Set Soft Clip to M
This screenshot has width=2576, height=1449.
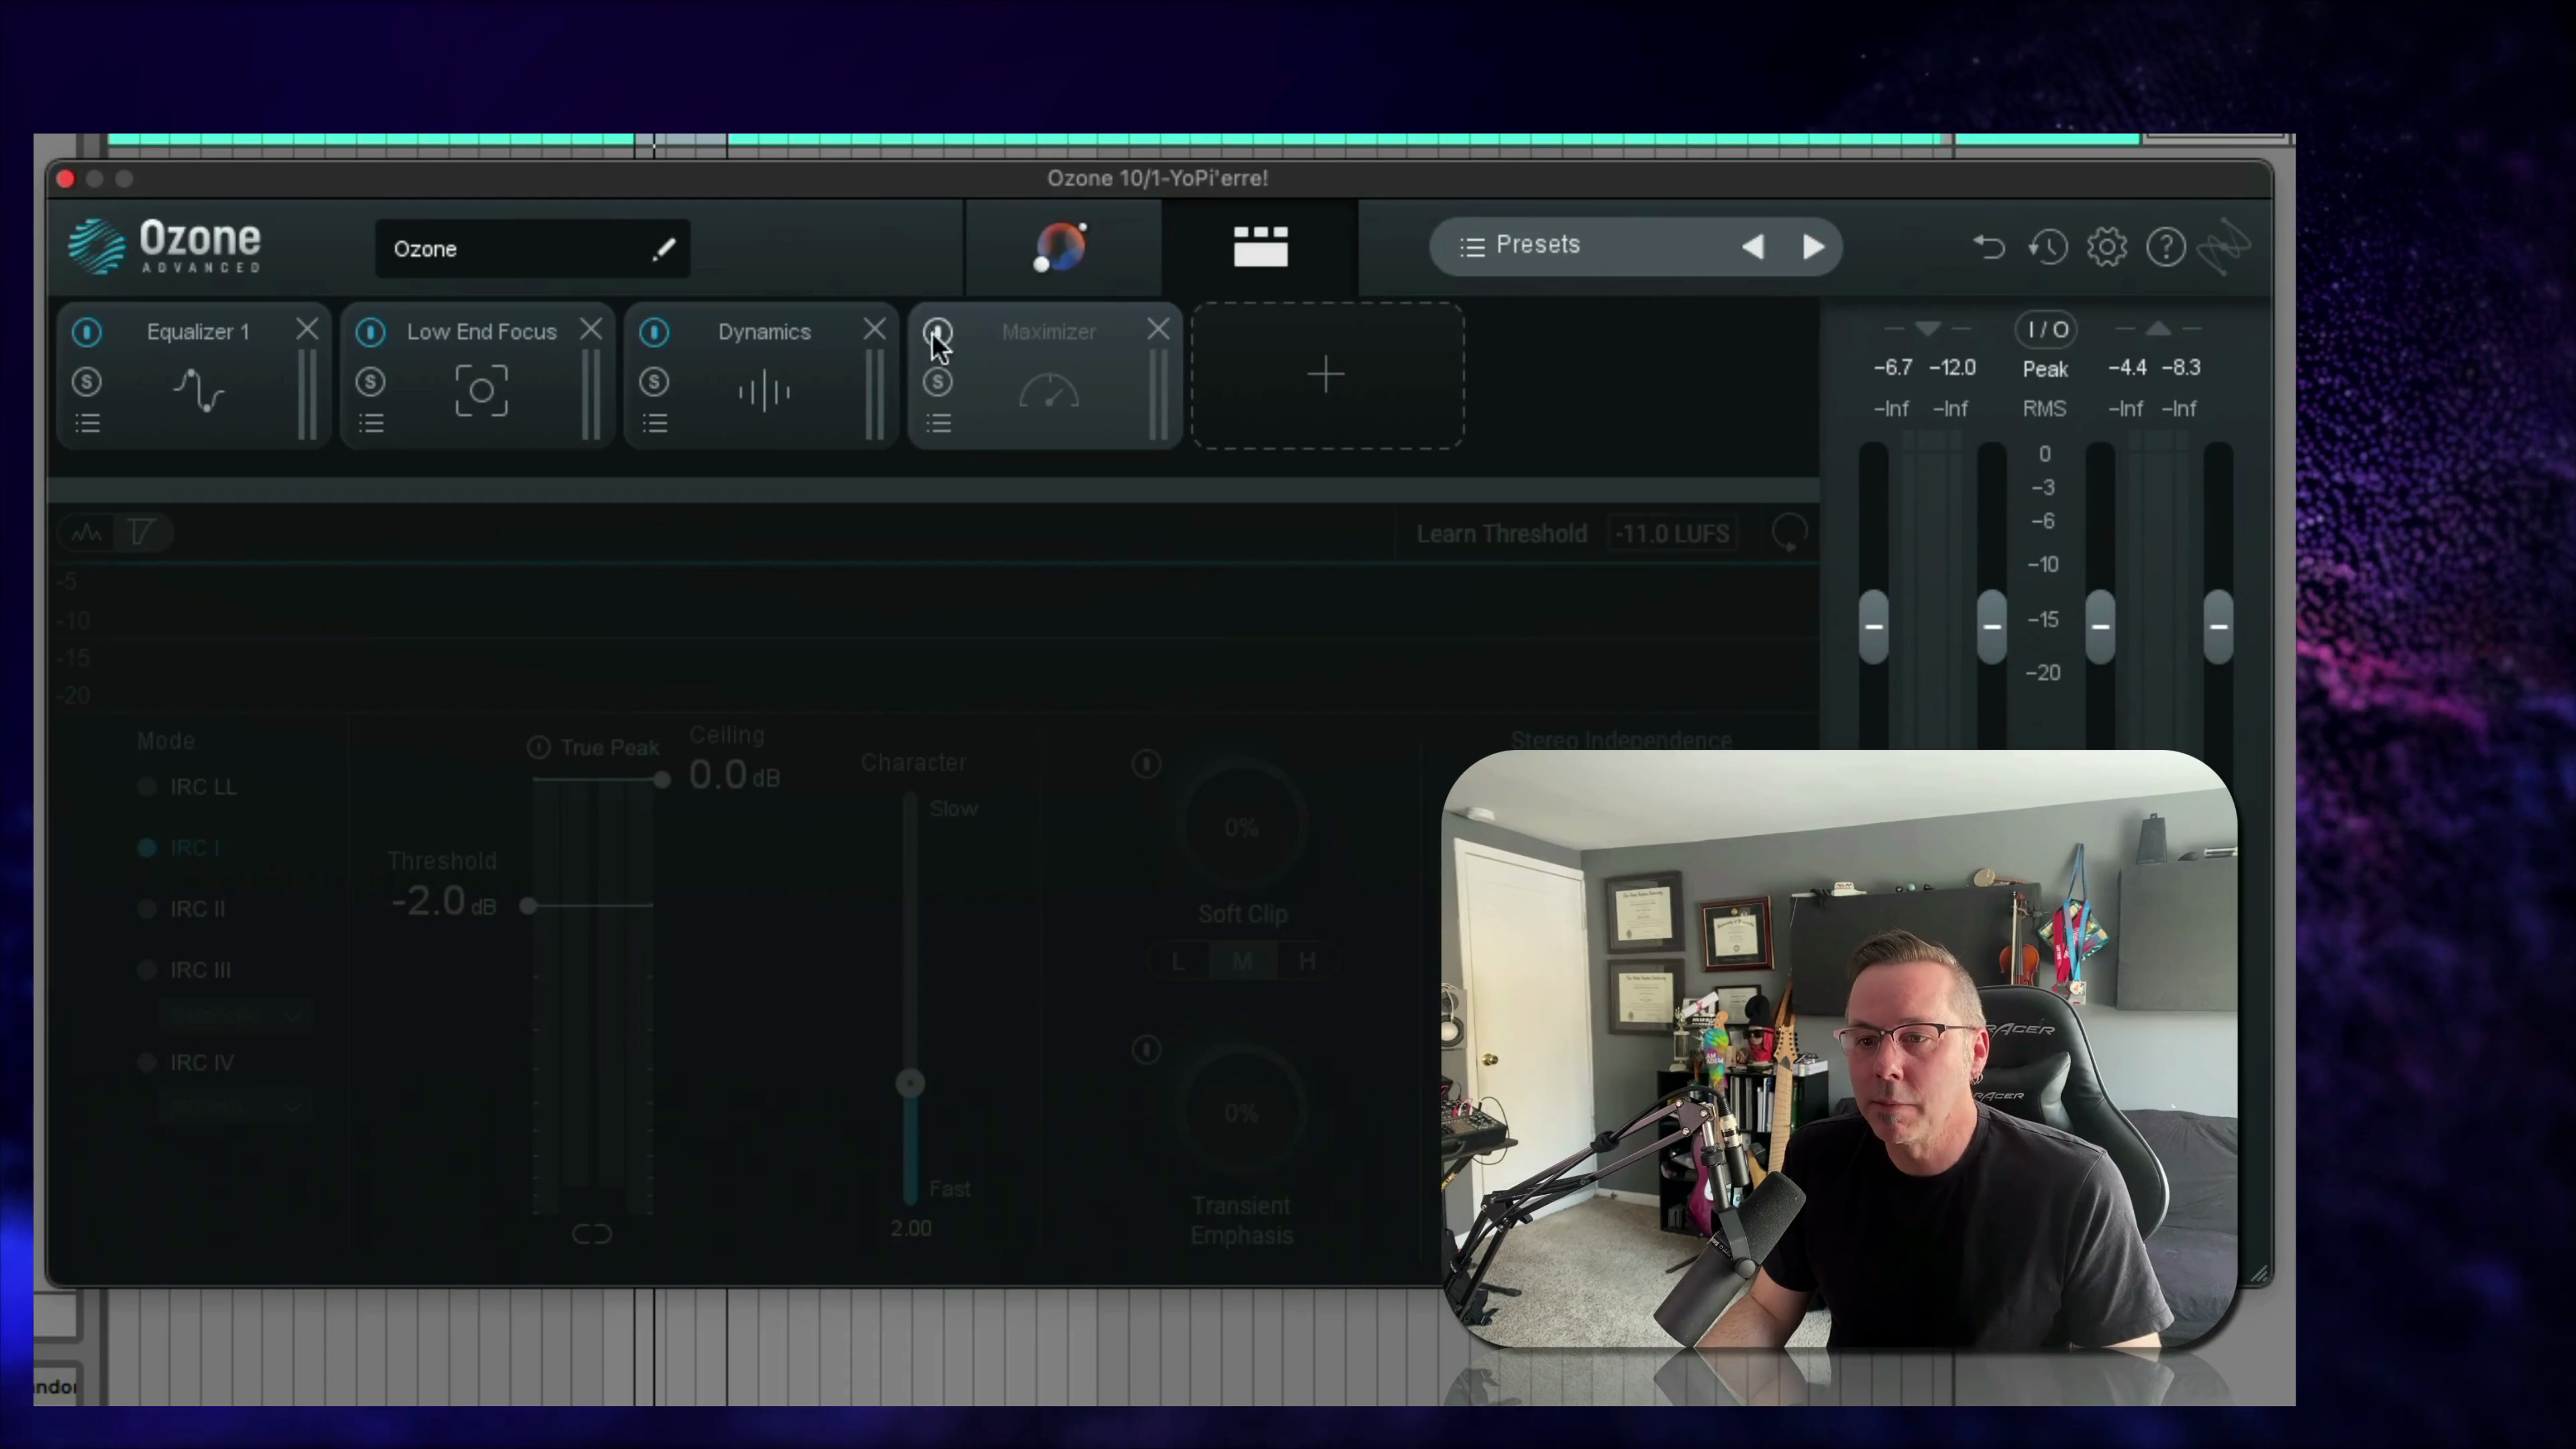[x=1242, y=961]
